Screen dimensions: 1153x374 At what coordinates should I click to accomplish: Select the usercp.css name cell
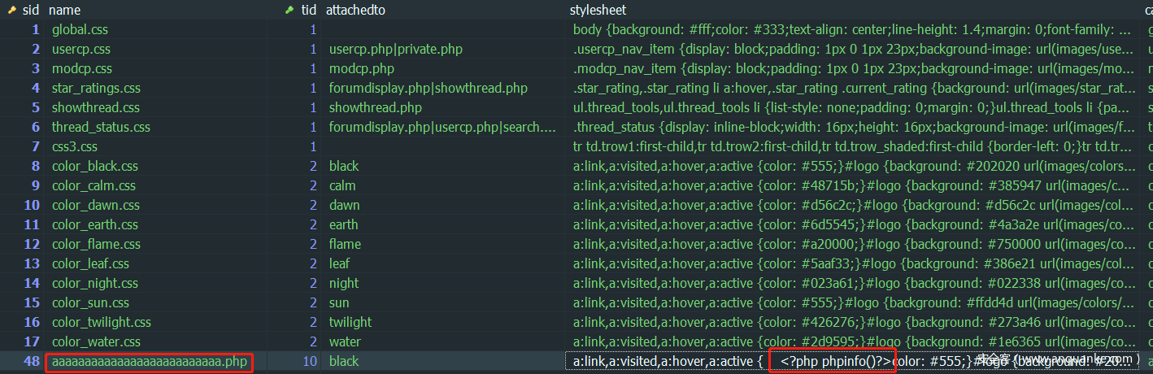coord(81,49)
